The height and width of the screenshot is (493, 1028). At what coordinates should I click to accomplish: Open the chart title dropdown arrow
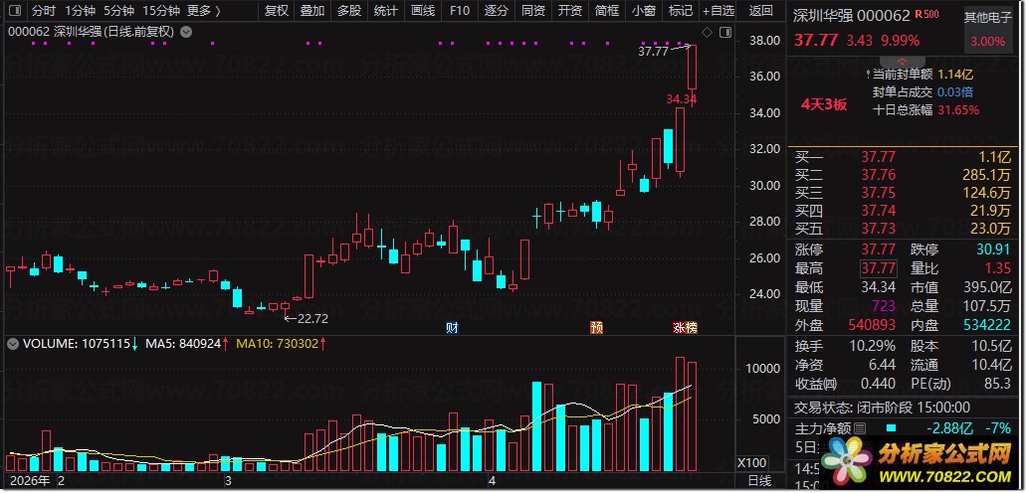(186, 32)
